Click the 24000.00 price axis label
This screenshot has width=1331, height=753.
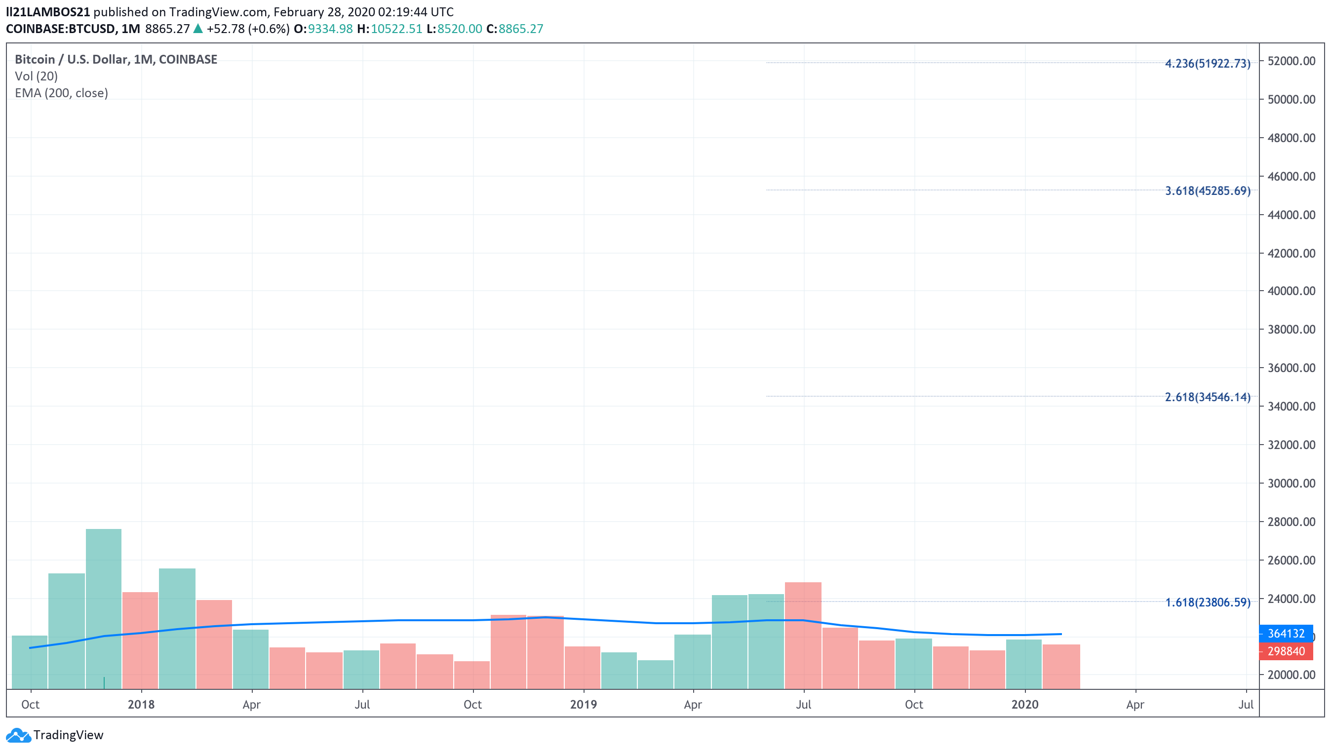[x=1291, y=599]
